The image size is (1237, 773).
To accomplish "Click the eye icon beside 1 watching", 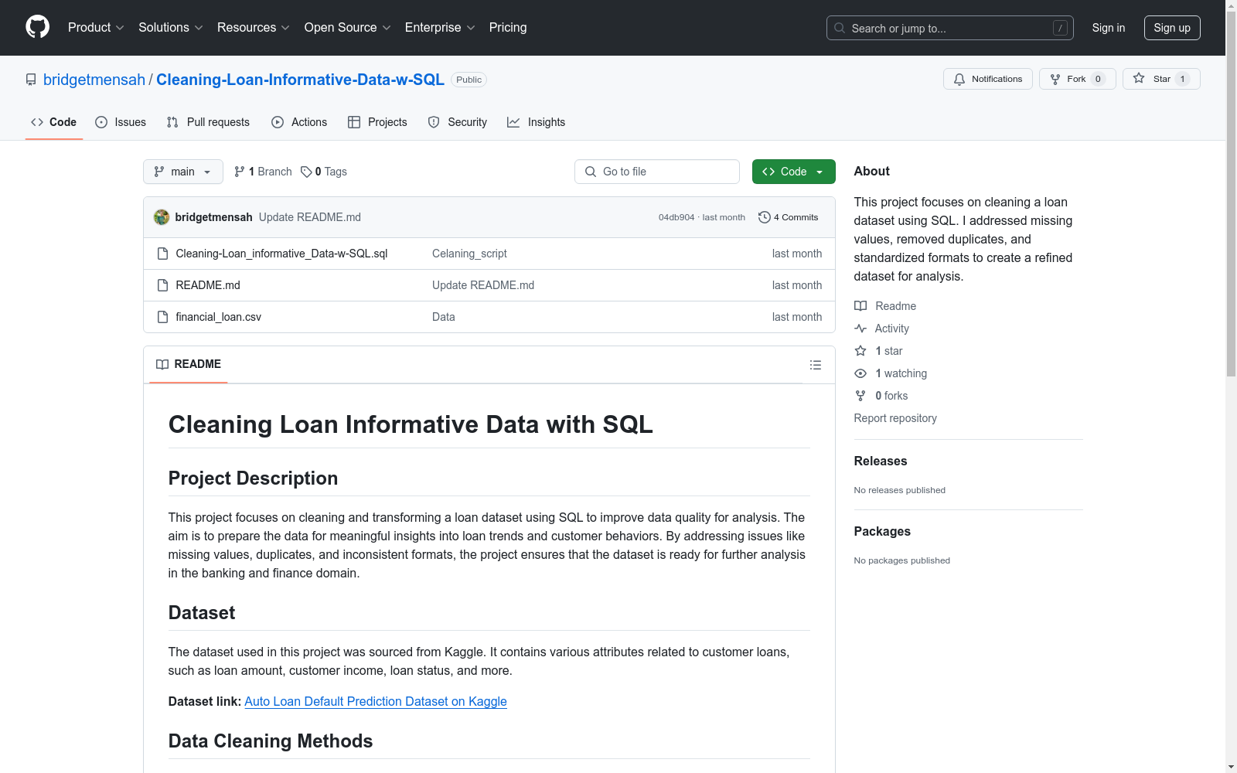I will (x=860, y=373).
